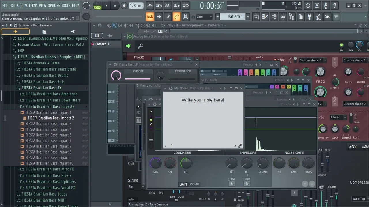Image resolution: width=369 pixels, height=207 pixels.
Task: Enable wait for input before recording
Action: pyautogui.click(x=159, y=5)
